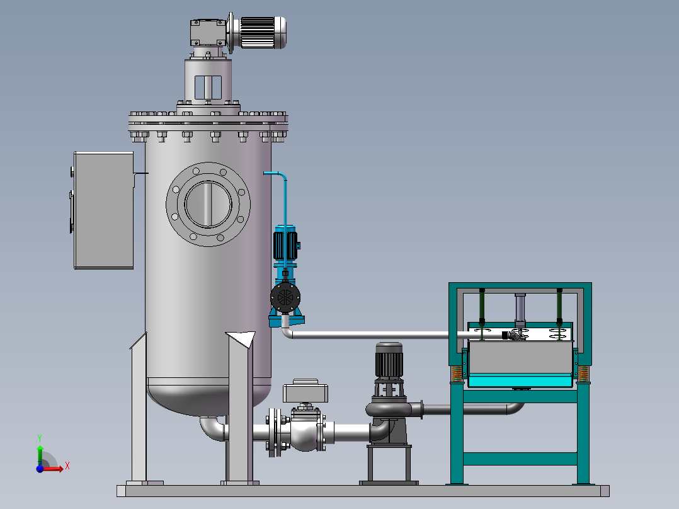The height and width of the screenshot is (509, 679).
Task: Select the black motor of the centrifugal pump
Action: pos(389,360)
